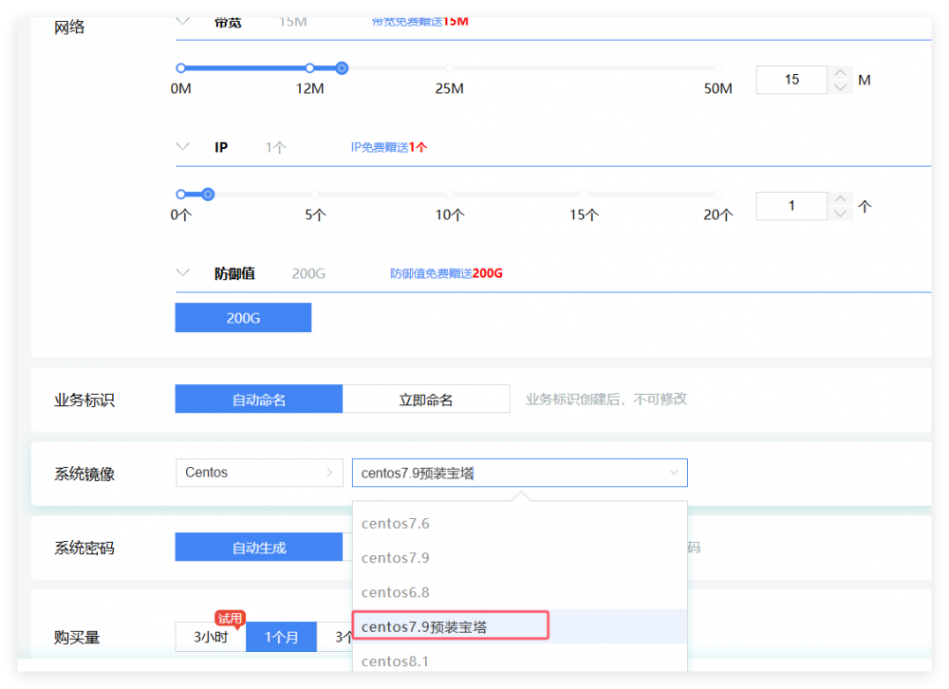This screenshot has width=949, height=689.
Task: Click bandwidth stepper down arrow
Action: [840, 87]
